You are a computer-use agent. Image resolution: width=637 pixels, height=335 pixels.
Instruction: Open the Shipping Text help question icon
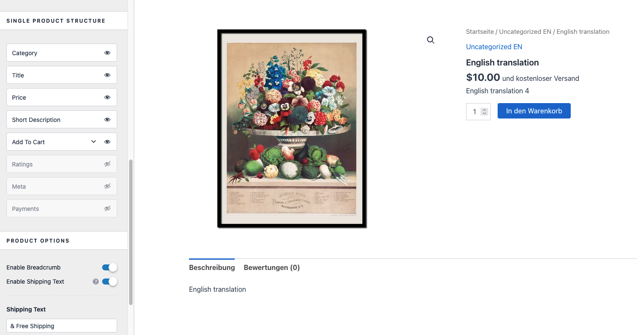(96, 282)
